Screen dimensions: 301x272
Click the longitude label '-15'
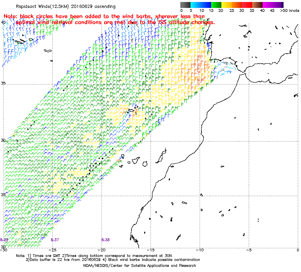pyautogui.click(x=151, y=250)
